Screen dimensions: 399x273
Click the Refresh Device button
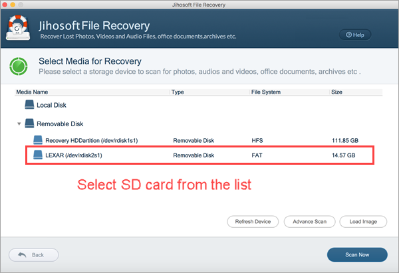click(253, 222)
